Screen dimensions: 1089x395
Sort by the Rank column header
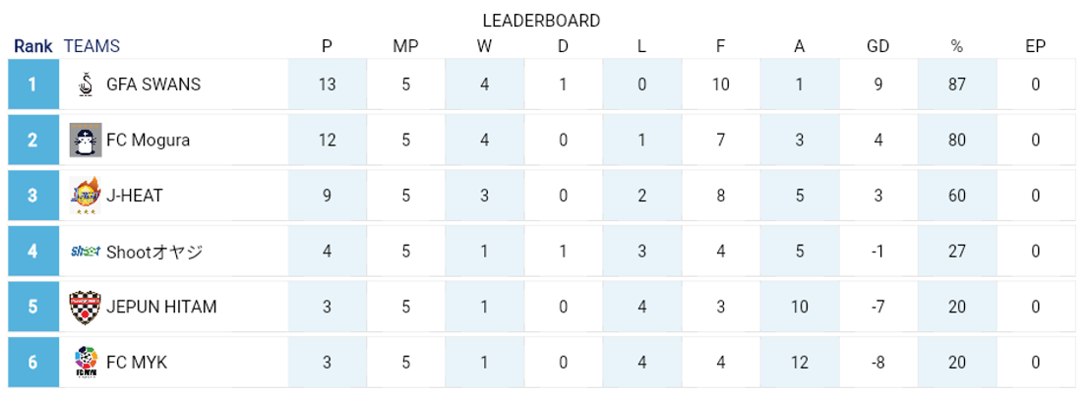tap(32, 46)
